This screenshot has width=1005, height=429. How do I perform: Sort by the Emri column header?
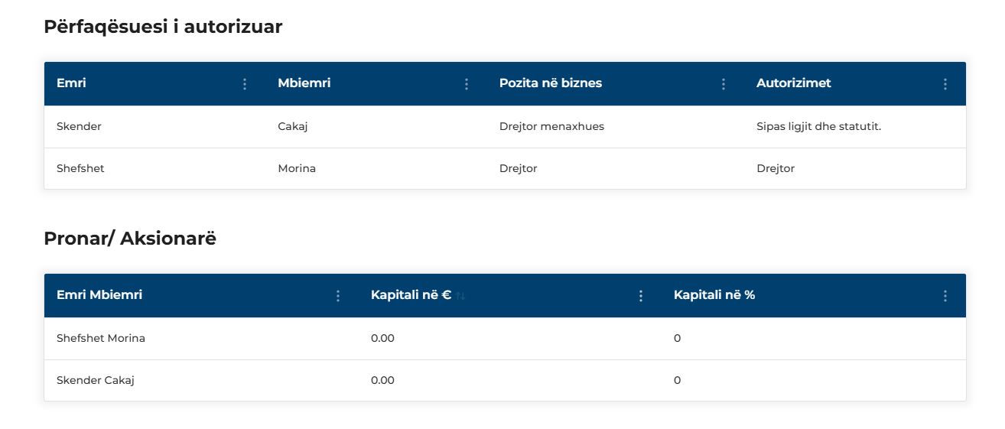click(x=71, y=83)
